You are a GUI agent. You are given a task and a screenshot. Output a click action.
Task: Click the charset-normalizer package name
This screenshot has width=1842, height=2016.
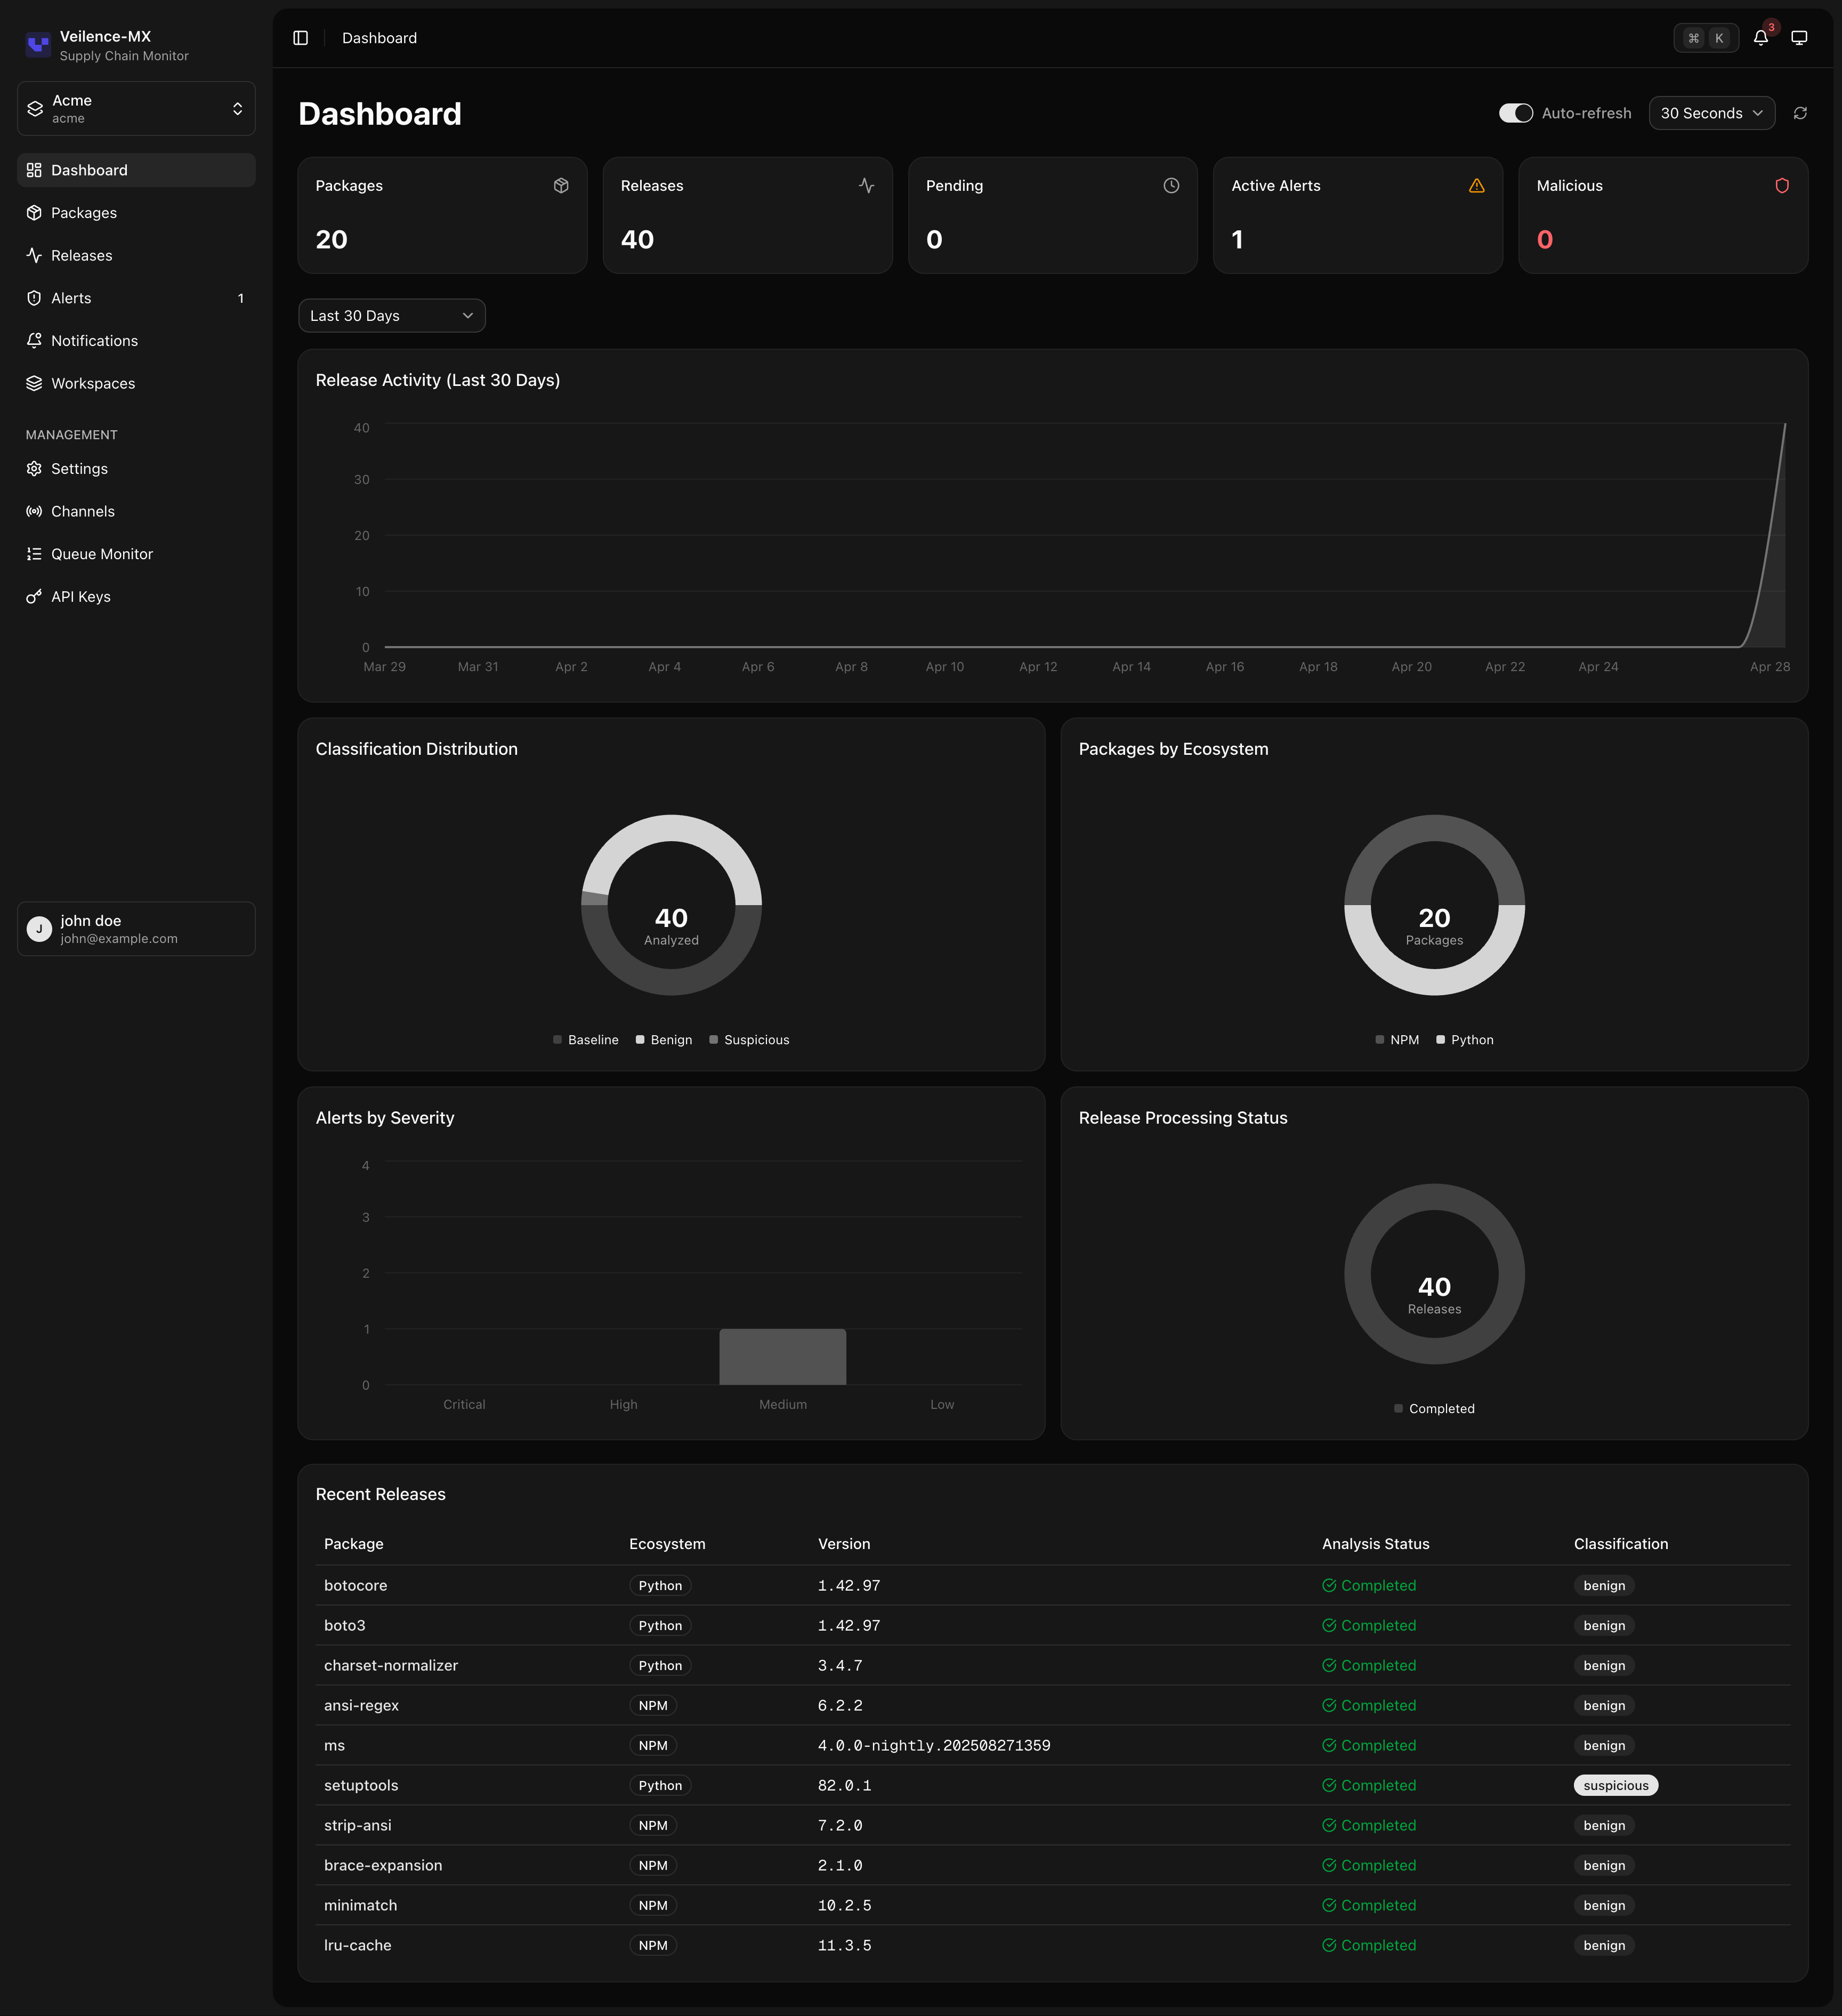click(x=391, y=1666)
